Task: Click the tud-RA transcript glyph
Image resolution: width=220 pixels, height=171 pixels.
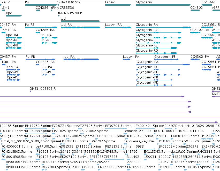Action: (81, 27)
